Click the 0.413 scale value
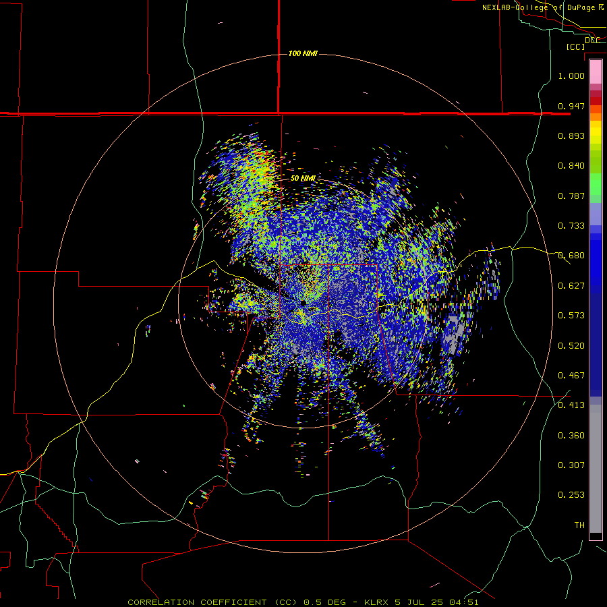The height and width of the screenshot is (607, 607). coord(571,405)
